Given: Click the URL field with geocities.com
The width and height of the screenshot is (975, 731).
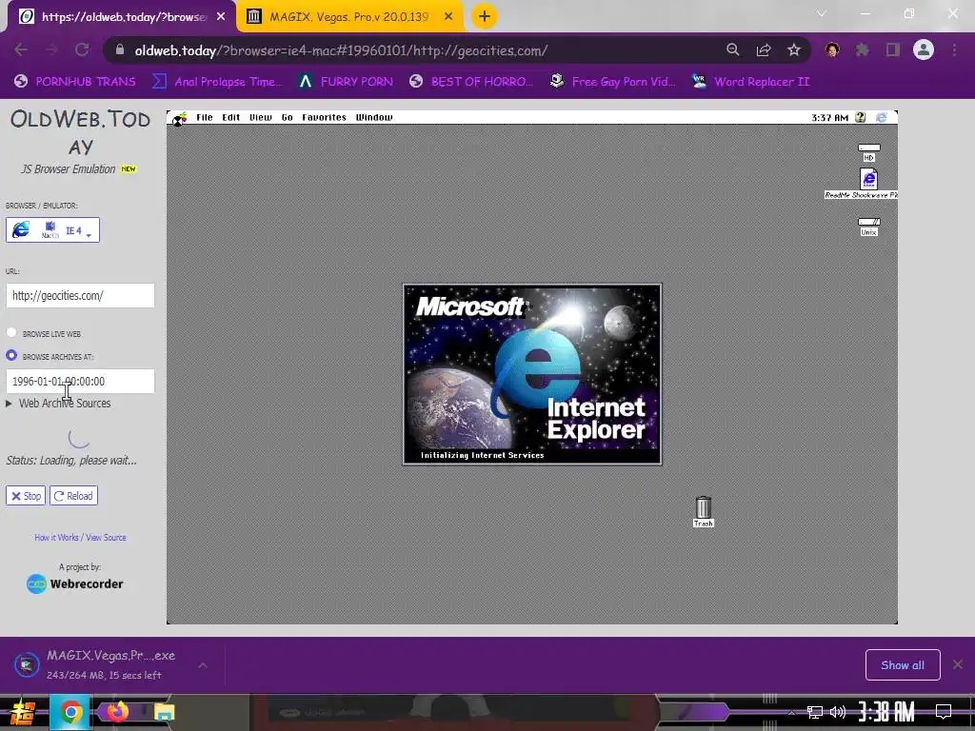Looking at the screenshot, I should tap(80, 295).
